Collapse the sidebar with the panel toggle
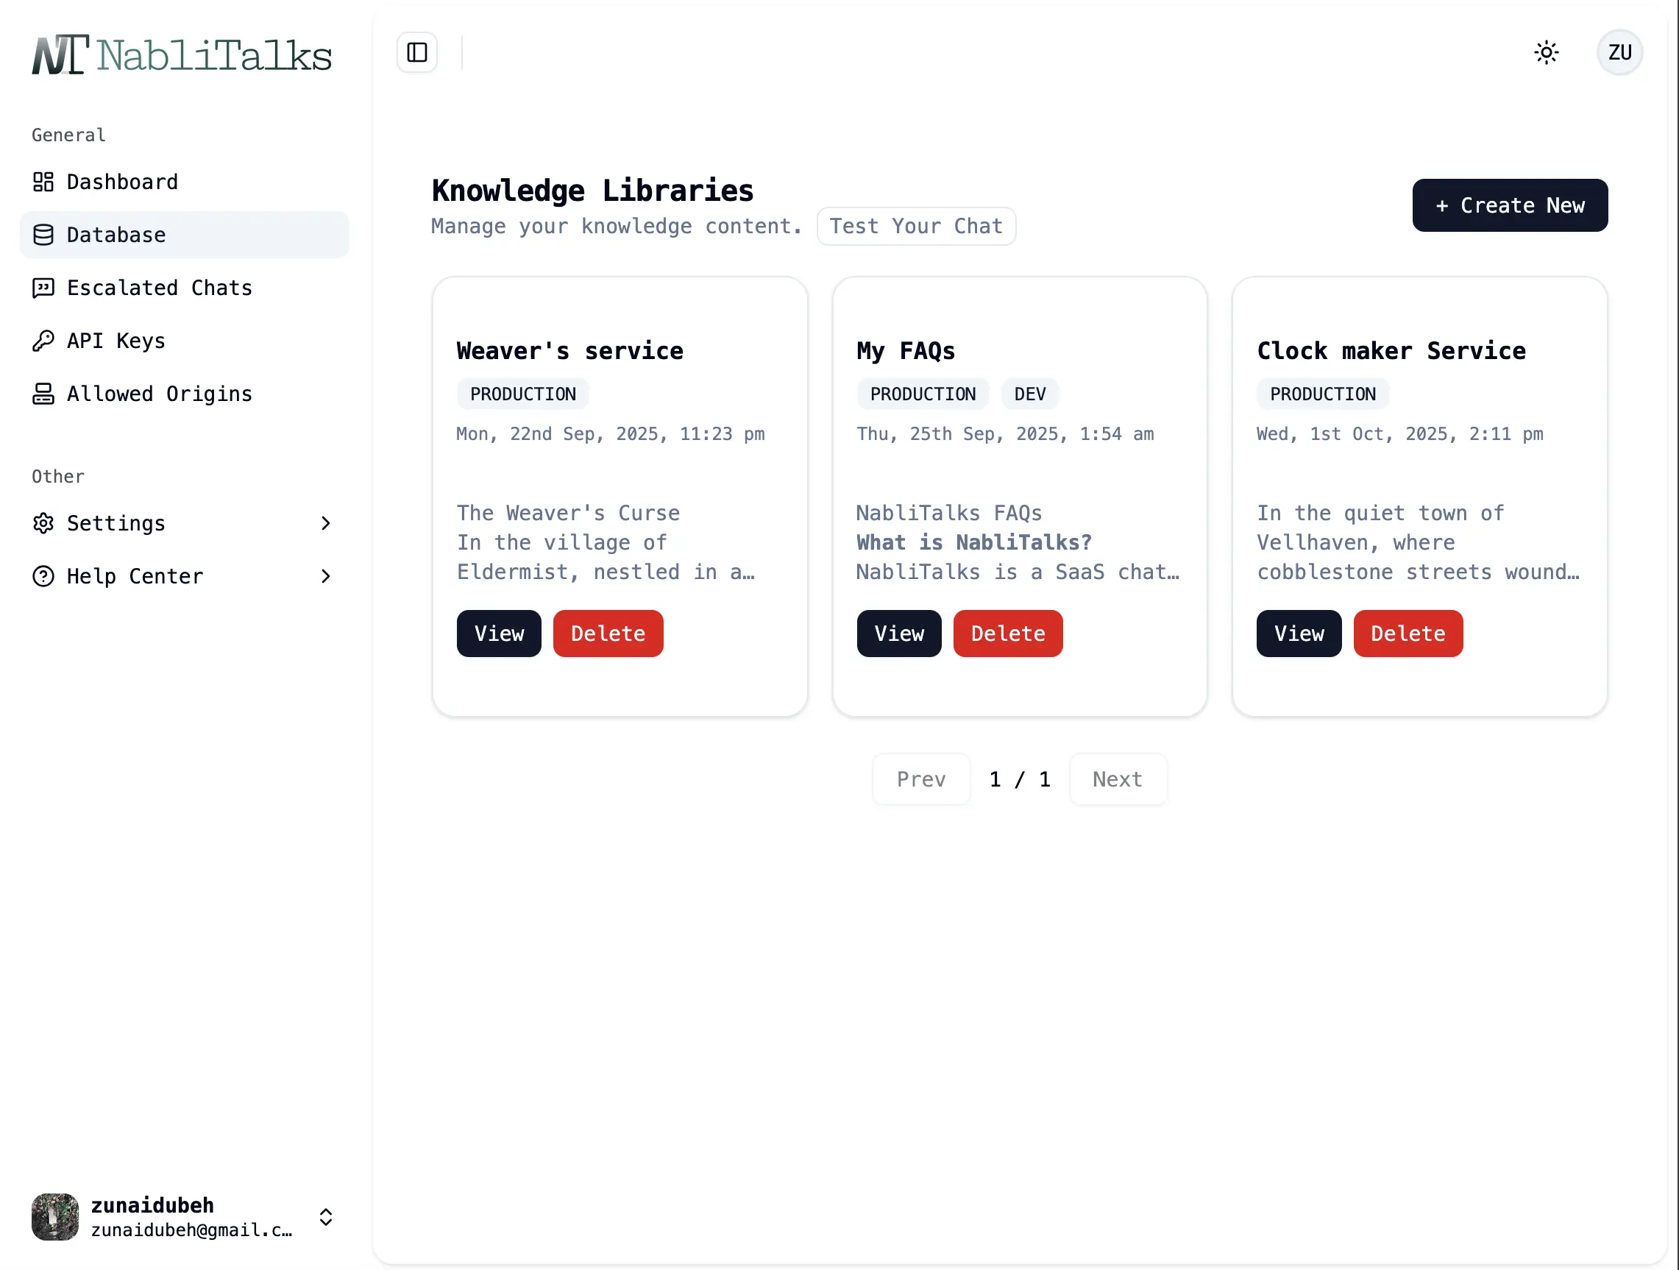This screenshot has width=1679, height=1270. [x=416, y=52]
